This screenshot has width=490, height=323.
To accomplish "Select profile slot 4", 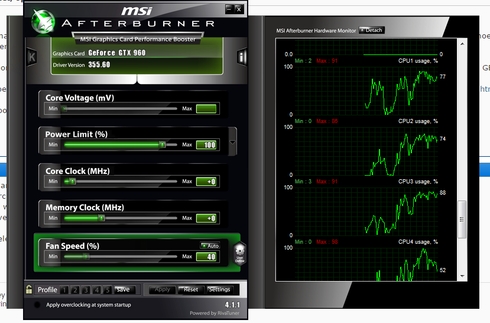I will [x=97, y=290].
